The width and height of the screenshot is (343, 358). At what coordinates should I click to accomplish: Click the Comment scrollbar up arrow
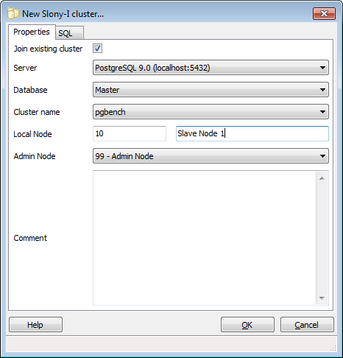pyautogui.click(x=322, y=178)
